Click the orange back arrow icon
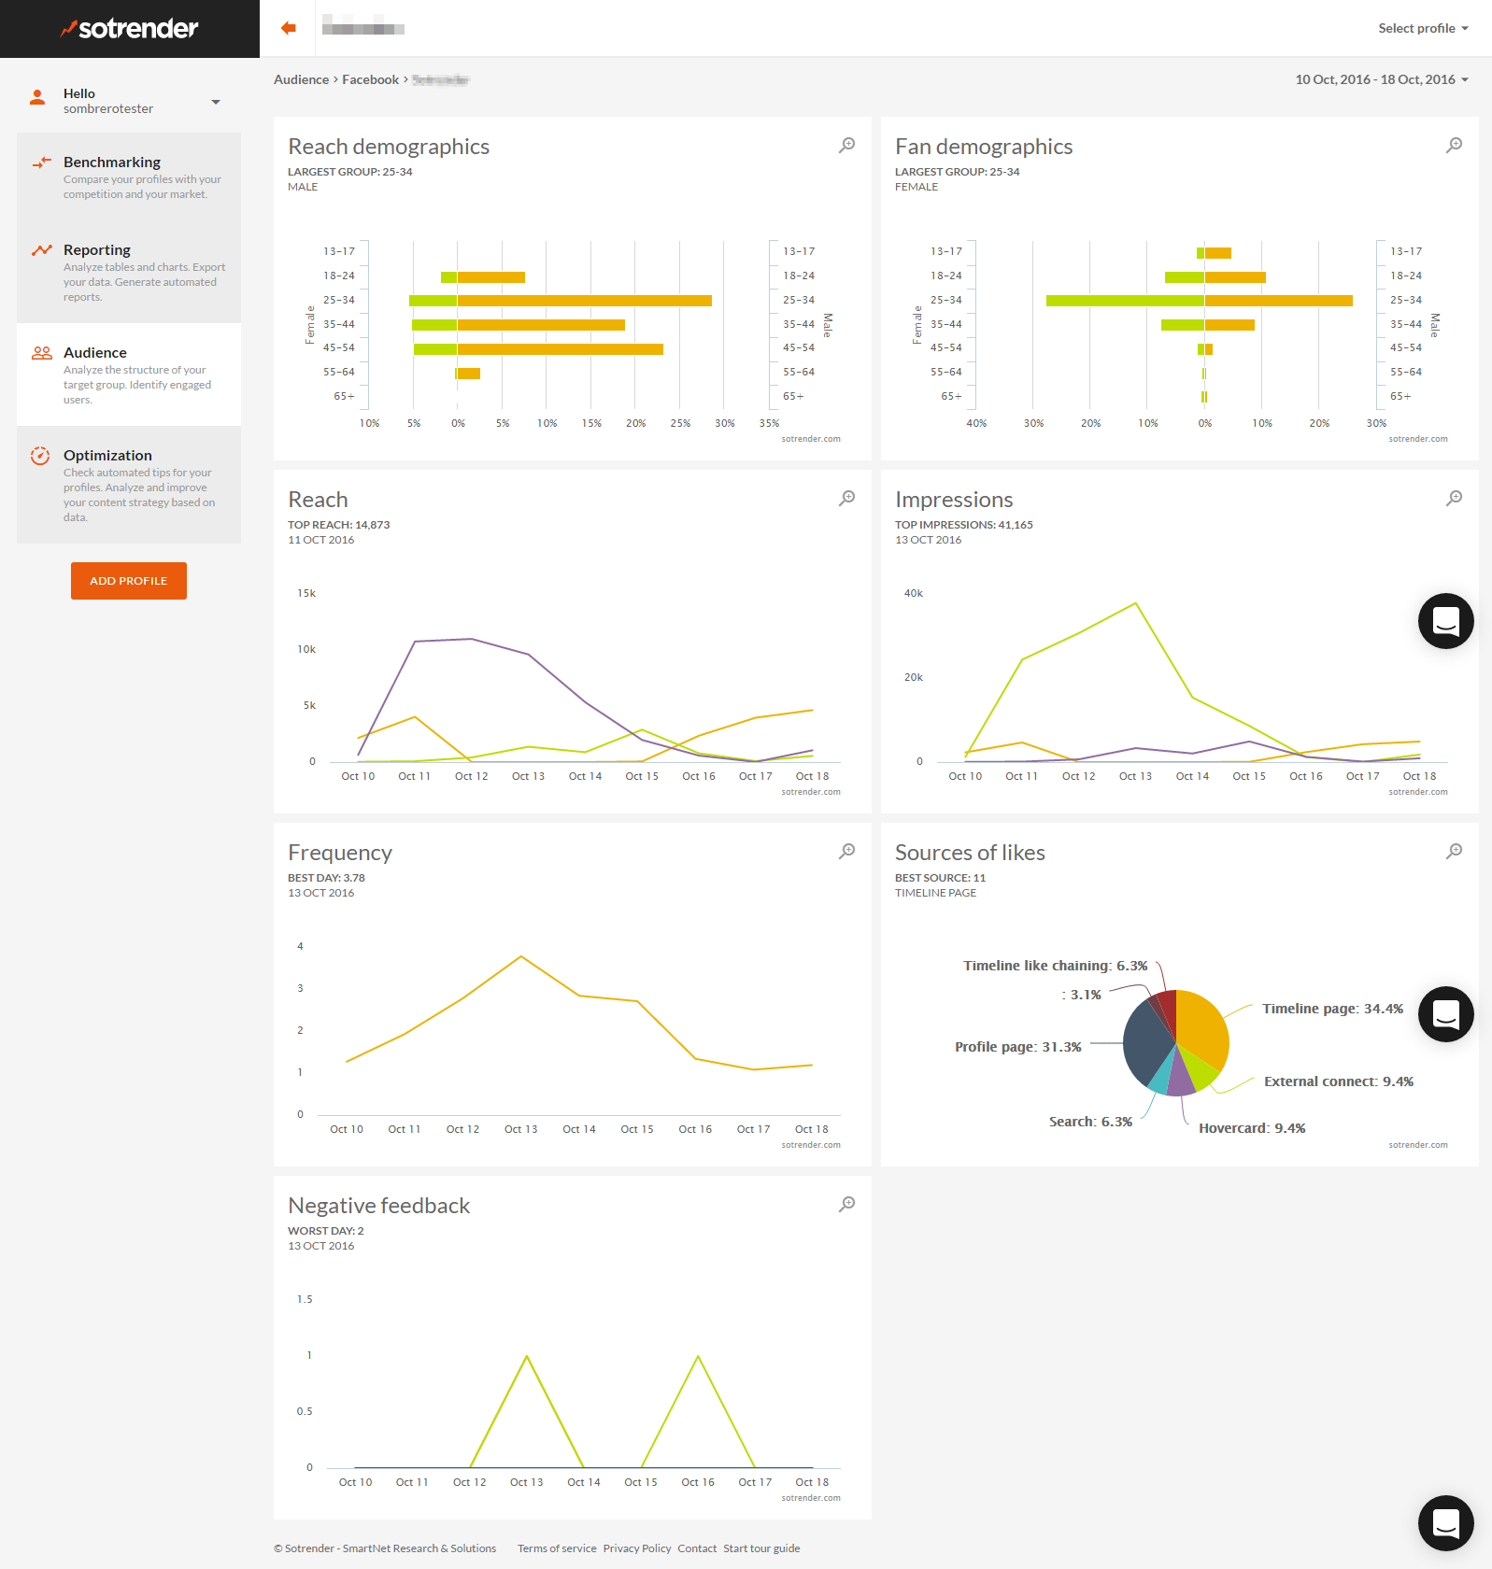 (289, 28)
